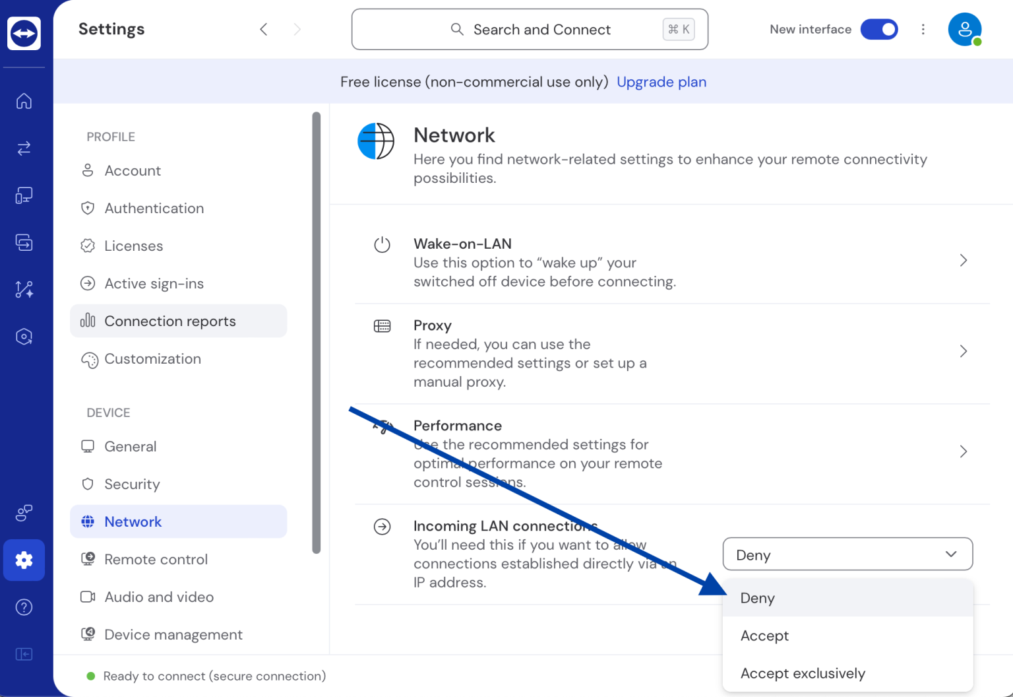Click the Settings gear icon in the sidebar
Viewport: 1013px width, 697px height.
pos(24,560)
